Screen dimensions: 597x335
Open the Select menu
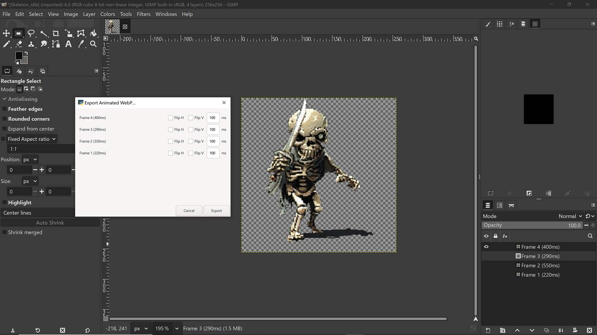(x=36, y=14)
